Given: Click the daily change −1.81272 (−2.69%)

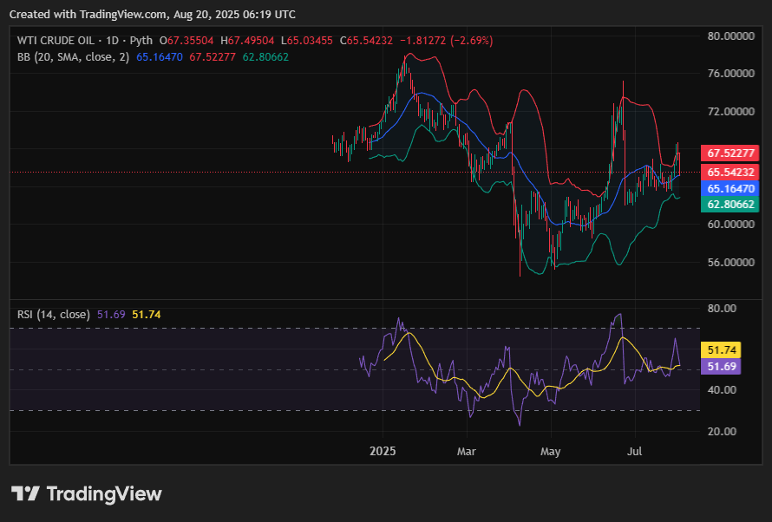Looking at the screenshot, I should [446, 41].
